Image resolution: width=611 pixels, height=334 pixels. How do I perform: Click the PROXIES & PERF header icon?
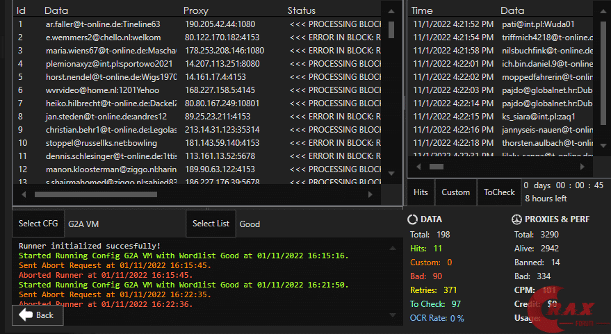click(x=516, y=219)
